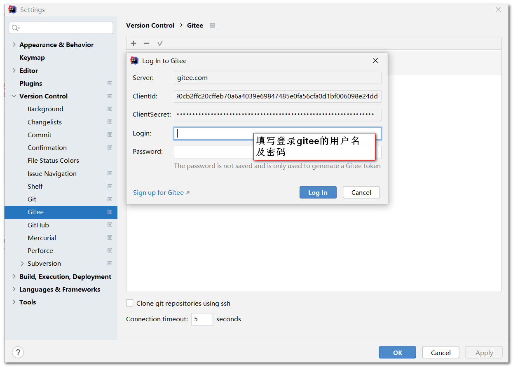The width and height of the screenshot is (513, 367).
Task: Click the settings search magnifier icon
Action: click(x=16, y=28)
